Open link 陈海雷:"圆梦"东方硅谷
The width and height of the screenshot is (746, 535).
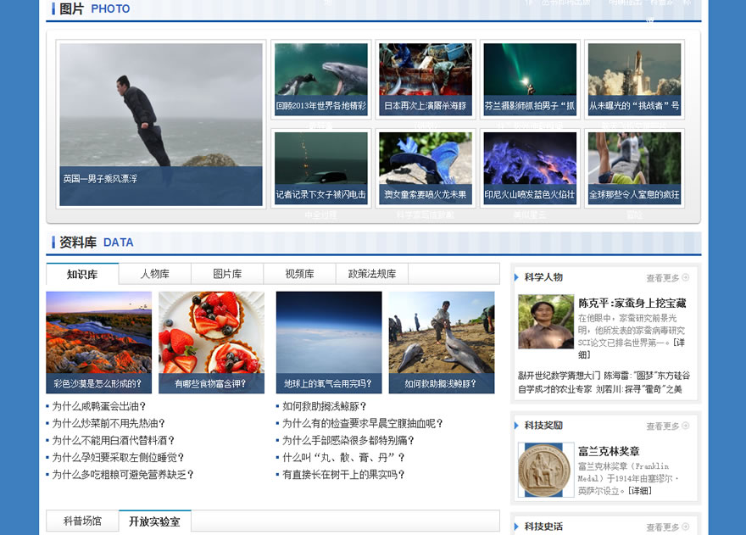pyautogui.click(x=647, y=376)
